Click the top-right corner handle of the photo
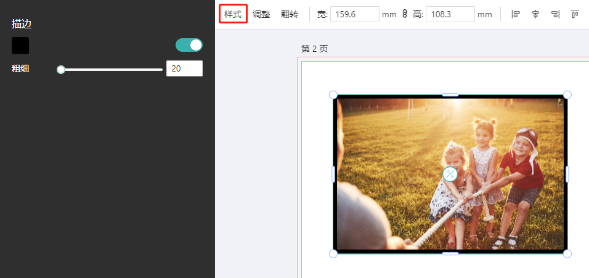The image size is (589, 278). 567,95
